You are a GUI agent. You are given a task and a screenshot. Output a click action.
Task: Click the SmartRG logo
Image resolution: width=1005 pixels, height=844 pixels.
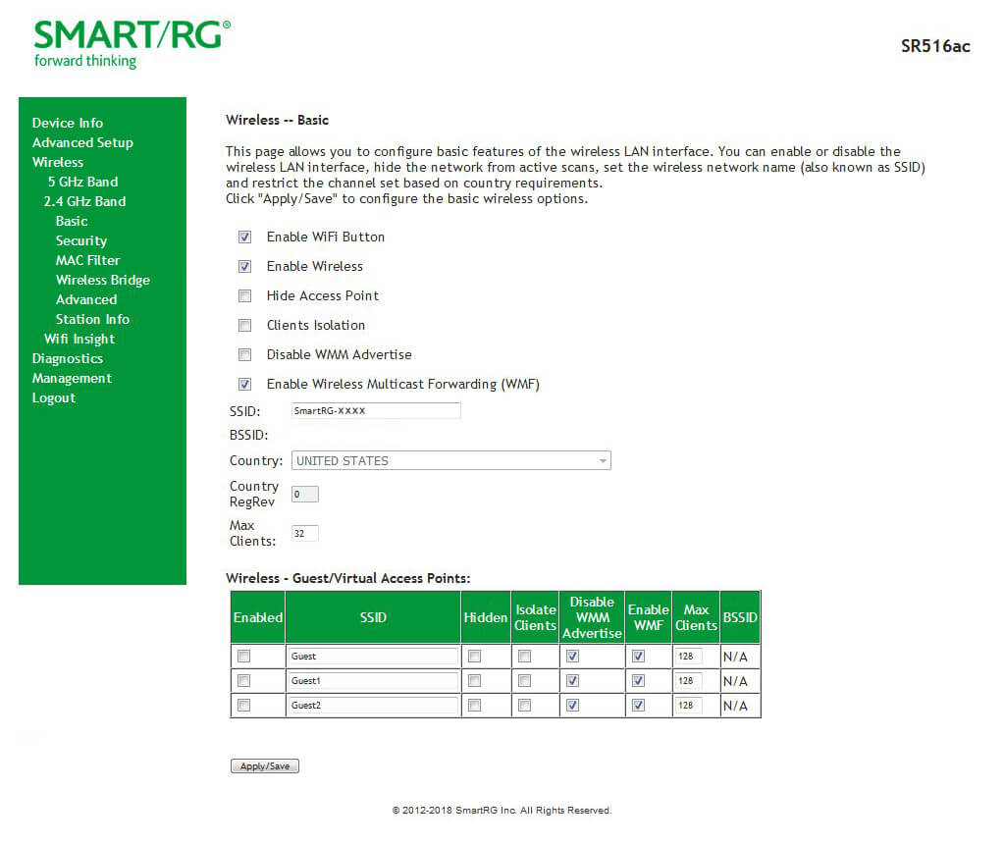(132, 44)
